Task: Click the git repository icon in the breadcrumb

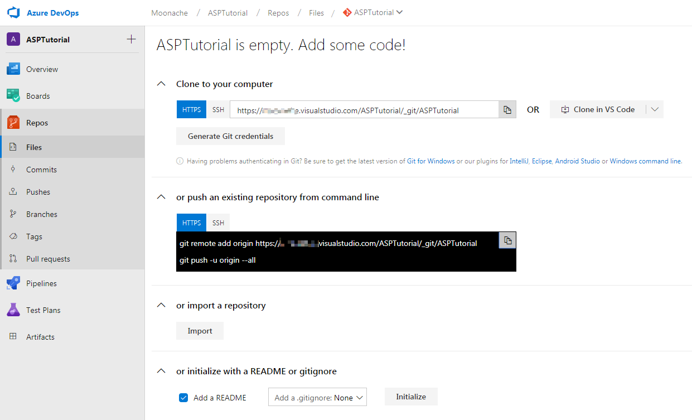Action: pyautogui.click(x=347, y=12)
